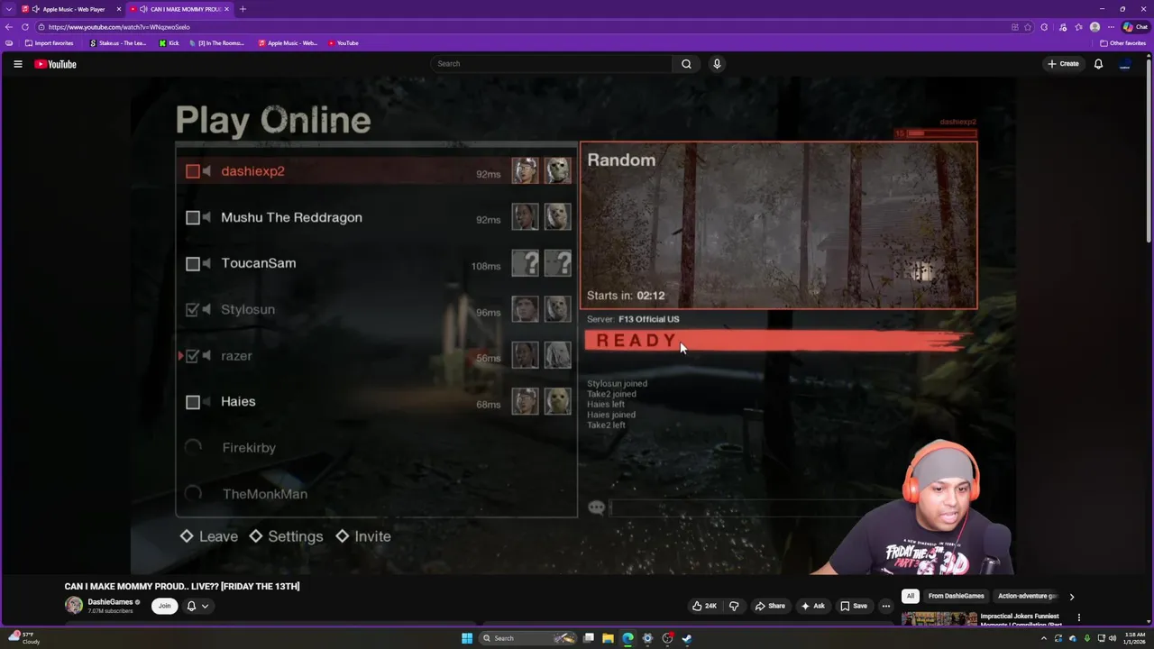1154x649 pixels.
Task: Open the Impractical Jokers video thumbnail
Action: [x=939, y=618]
